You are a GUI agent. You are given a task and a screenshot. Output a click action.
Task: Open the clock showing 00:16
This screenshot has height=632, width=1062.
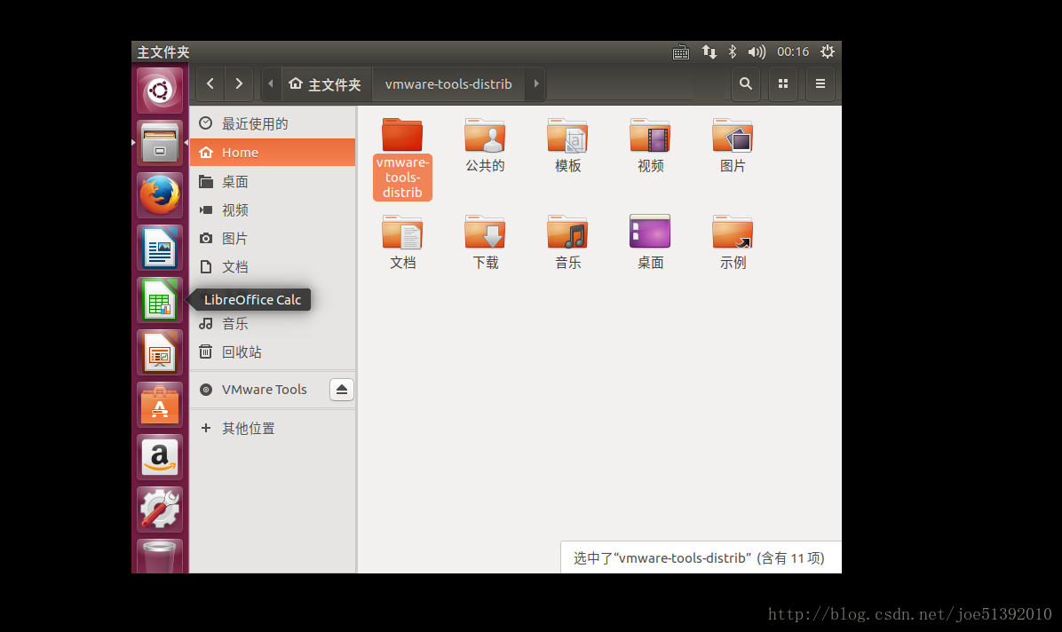click(793, 52)
